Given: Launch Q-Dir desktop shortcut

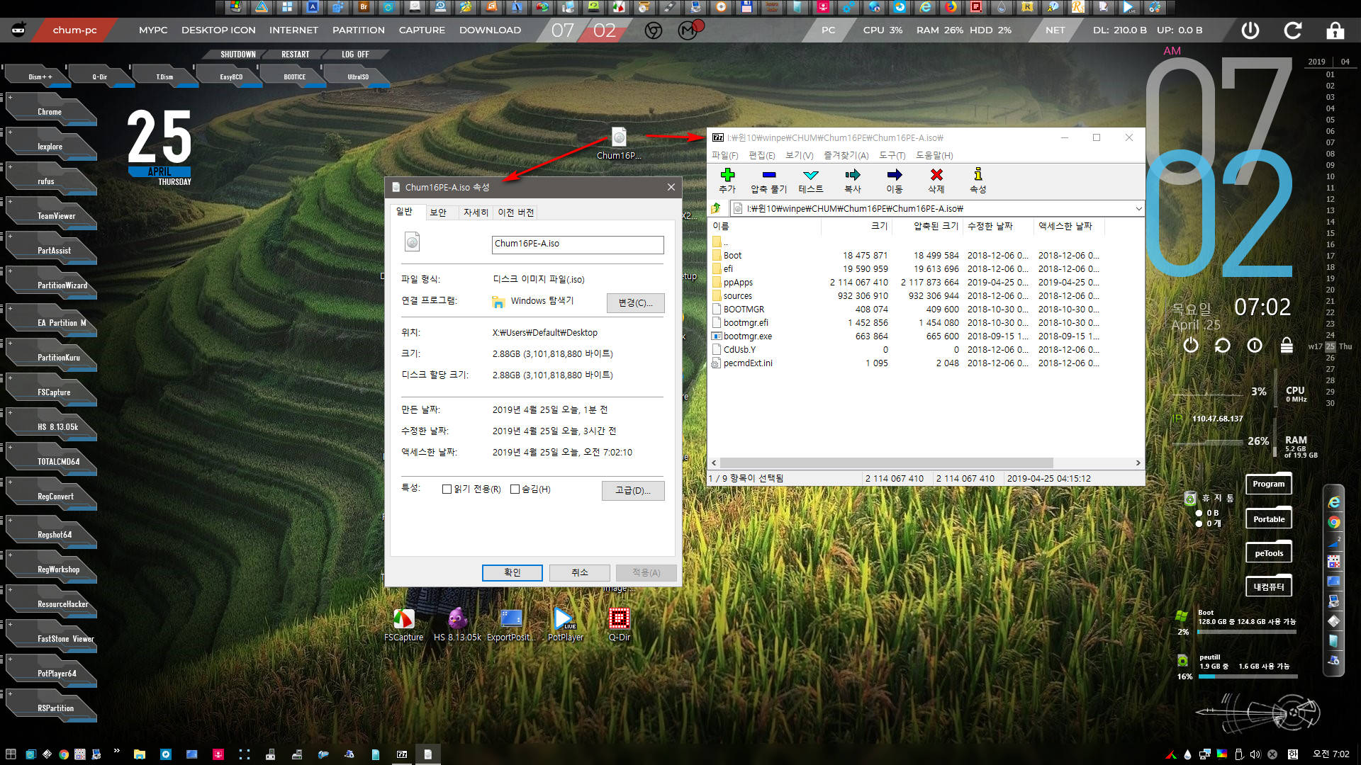Looking at the screenshot, I should [x=619, y=625].
